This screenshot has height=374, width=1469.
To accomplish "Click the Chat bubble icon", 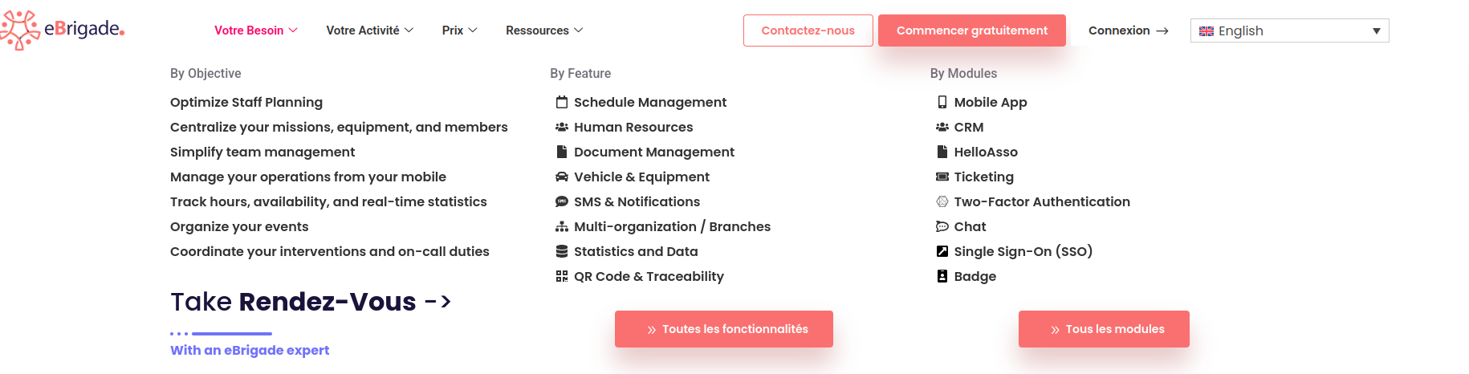I will pos(942,227).
